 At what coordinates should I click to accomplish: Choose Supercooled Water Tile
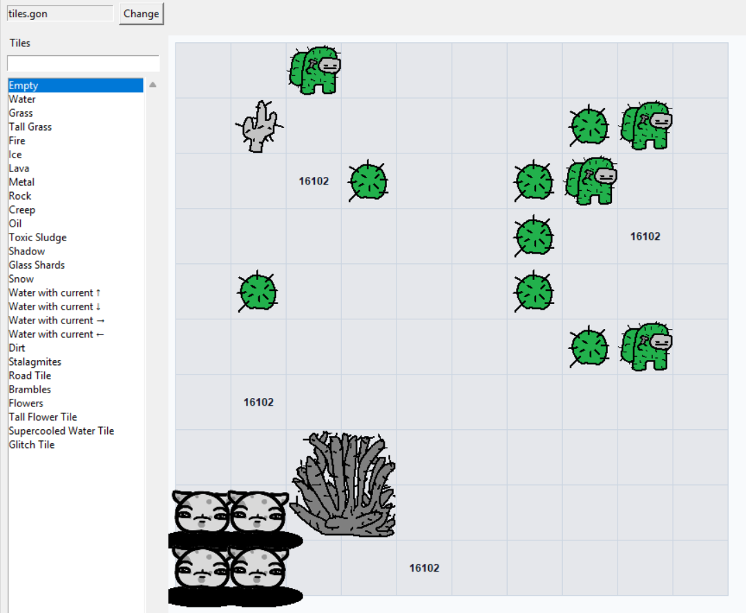point(75,431)
